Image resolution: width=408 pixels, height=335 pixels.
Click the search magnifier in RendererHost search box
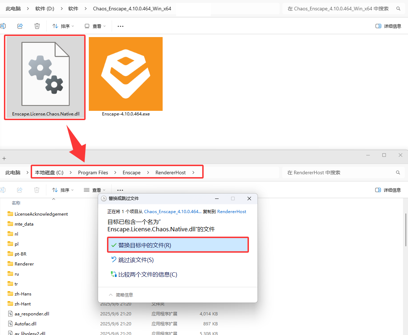398,172
